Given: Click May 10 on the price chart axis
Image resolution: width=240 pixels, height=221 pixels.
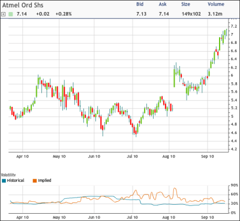Looking at the screenshot, I should [59, 157].
